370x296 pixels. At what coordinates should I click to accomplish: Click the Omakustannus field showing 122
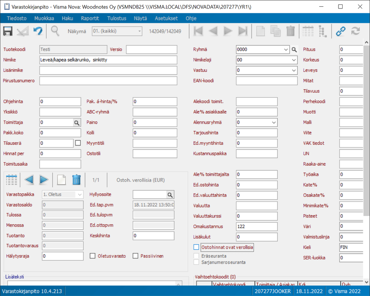257,227
